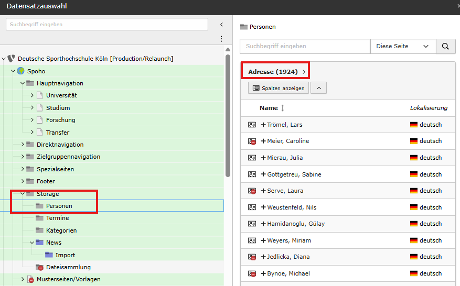460x286 pixels.
Task: Open the Adresse (1924) table link
Action: pos(273,71)
